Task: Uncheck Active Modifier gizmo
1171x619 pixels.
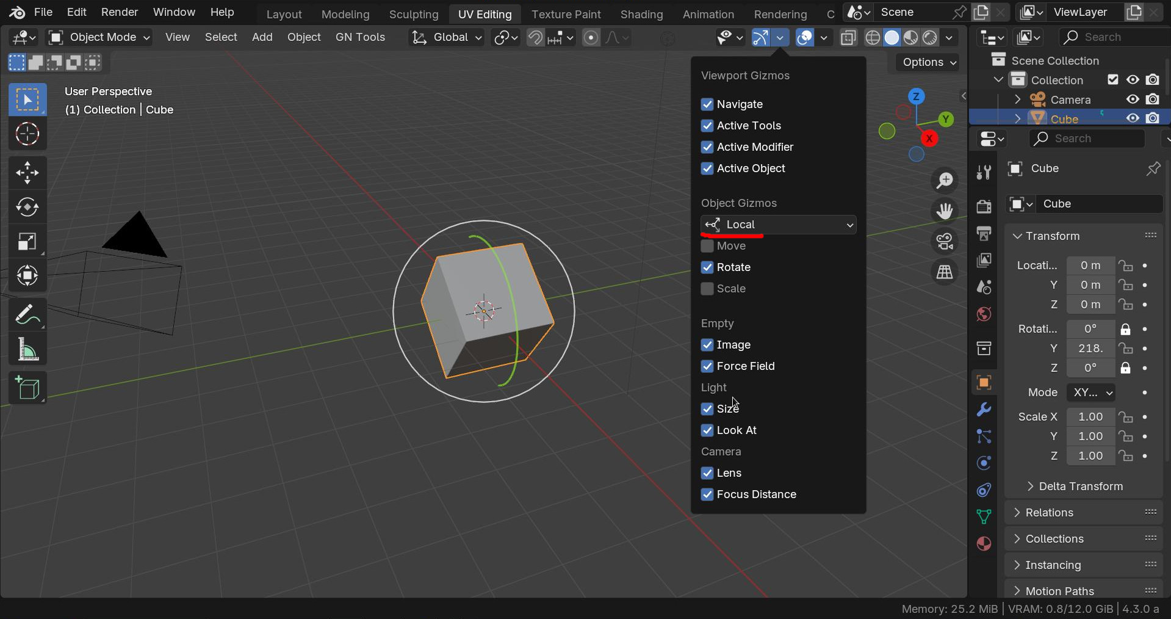Action: coord(707,147)
